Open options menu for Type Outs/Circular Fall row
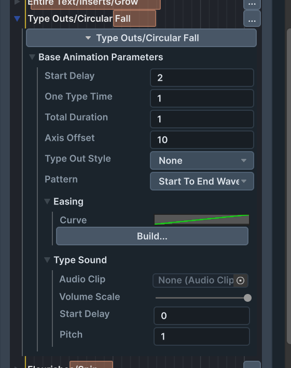Screen dimensions: 291x368 [x=252, y=19]
